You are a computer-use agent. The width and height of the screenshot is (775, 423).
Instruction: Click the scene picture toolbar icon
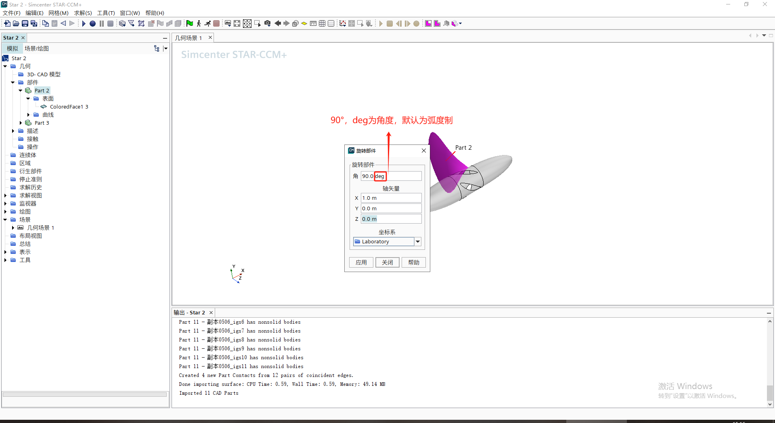click(228, 23)
